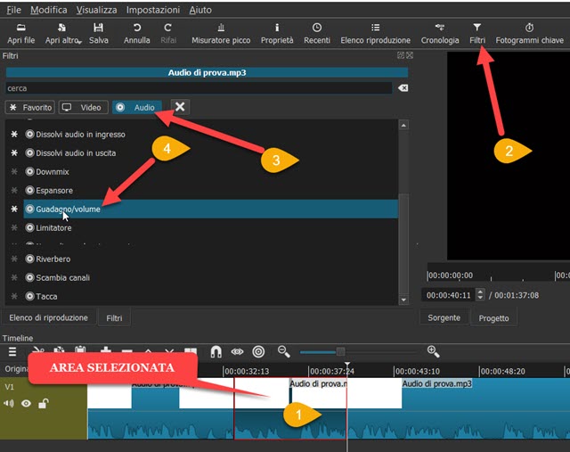570x452 pixels.
Task: Toggle scrub while dragging eye icon
Action: click(237, 351)
